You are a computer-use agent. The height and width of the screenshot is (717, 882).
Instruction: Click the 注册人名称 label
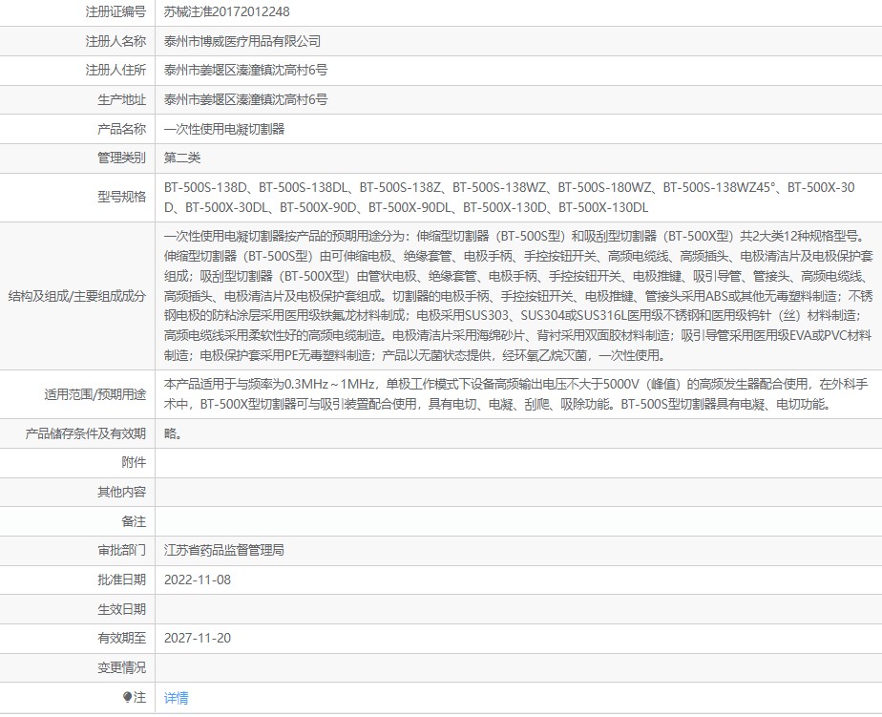pos(115,41)
